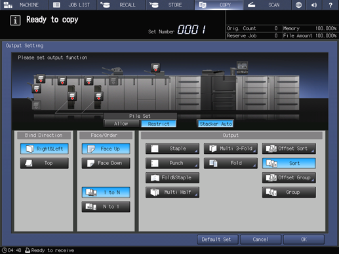
Task: Choose Right&Left bind direction
Action: pyautogui.click(x=45, y=149)
